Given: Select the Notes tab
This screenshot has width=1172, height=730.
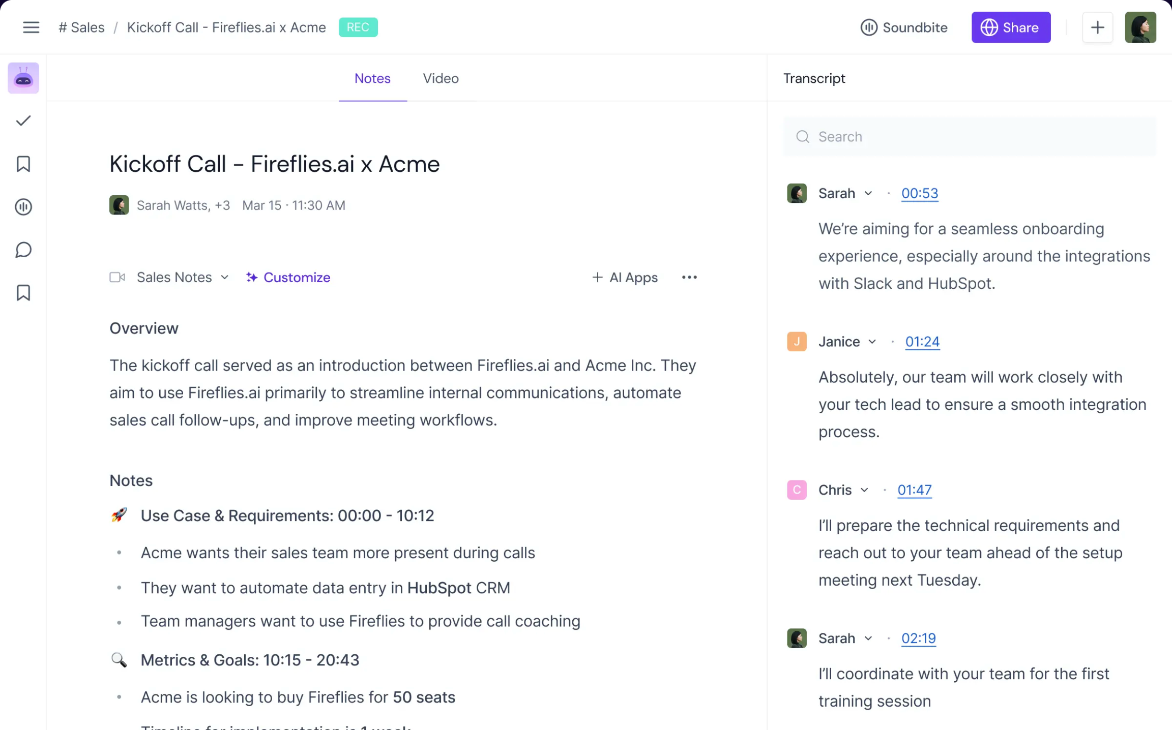Looking at the screenshot, I should coord(372,78).
